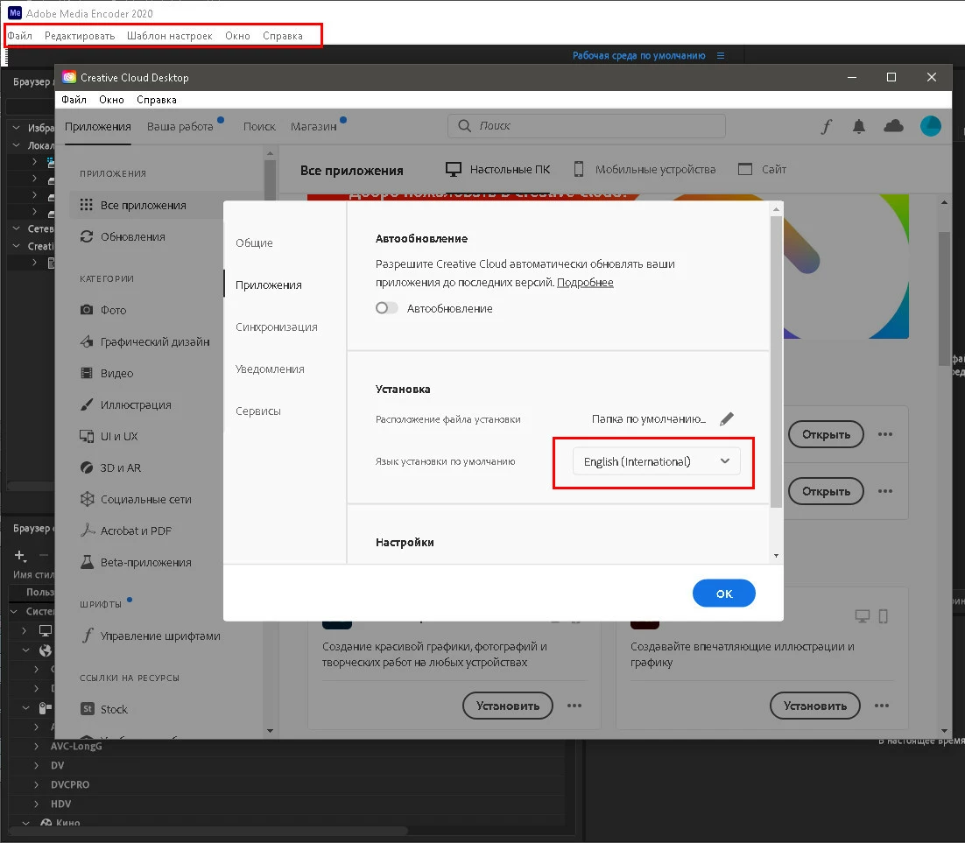
Task: Open Файл menu in Media Encoder
Action: (x=19, y=36)
